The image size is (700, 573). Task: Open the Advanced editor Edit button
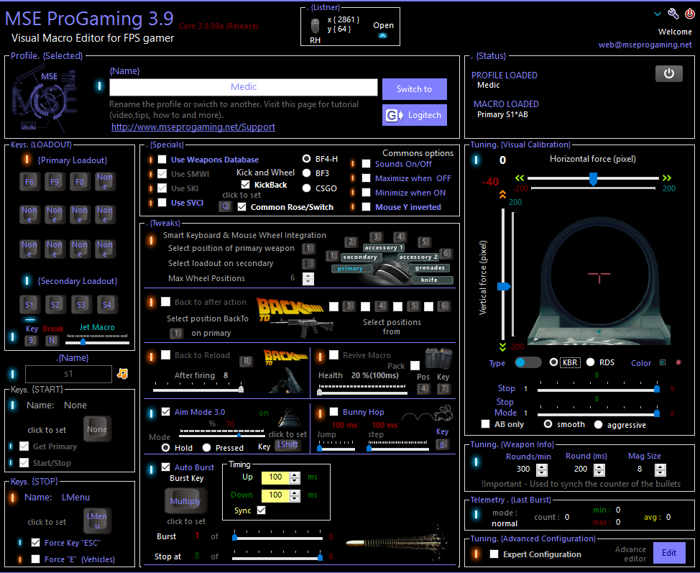click(x=669, y=553)
